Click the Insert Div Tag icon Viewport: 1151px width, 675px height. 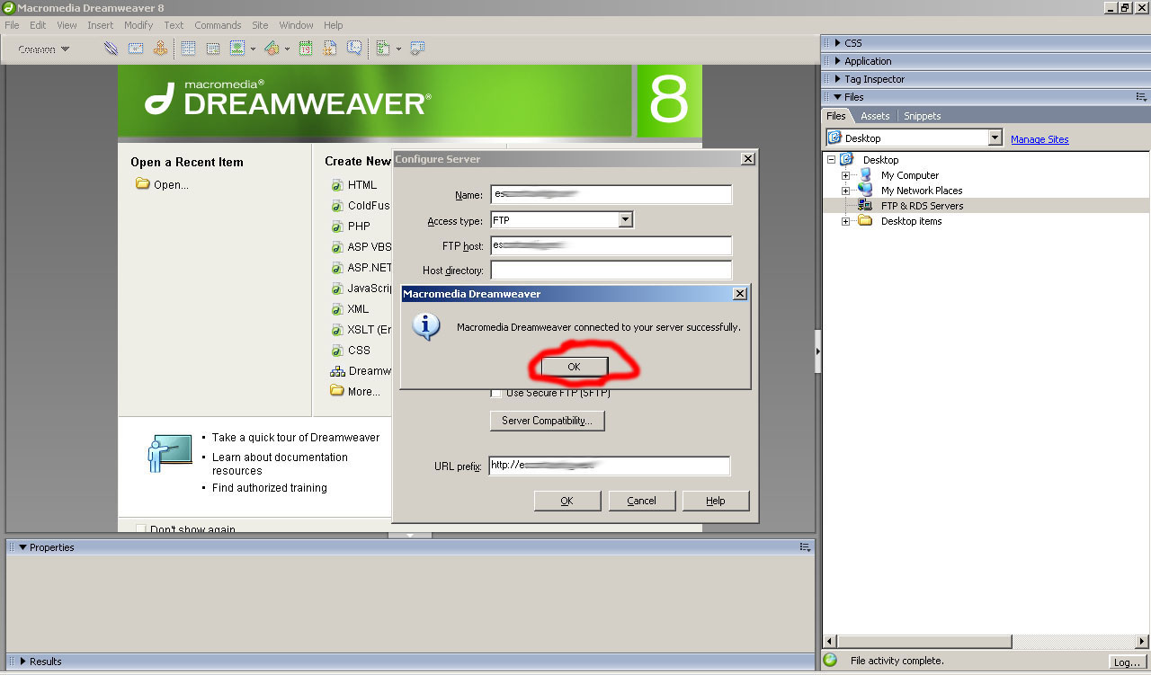pos(213,49)
